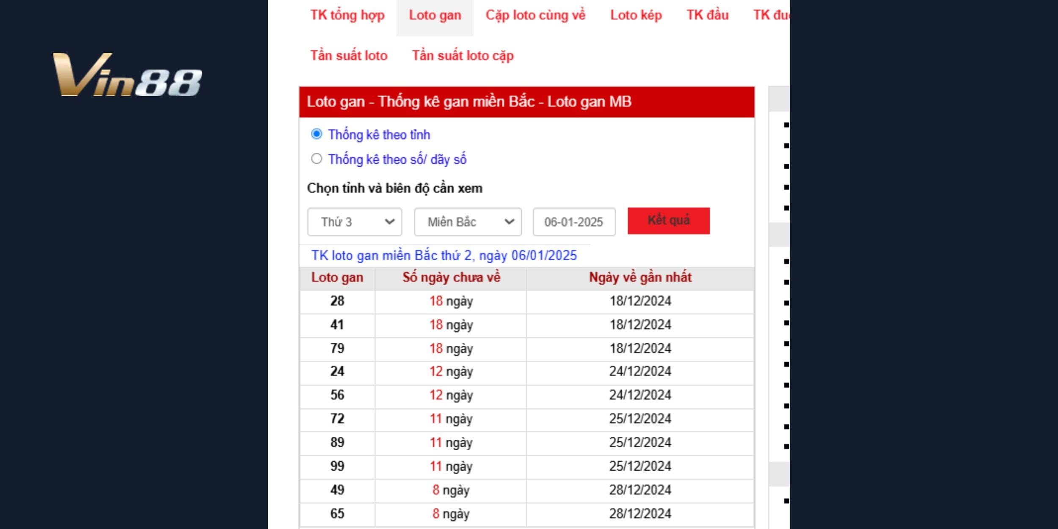
Task: Click the Ngày về gần nhất header
Action: [640, 278]
